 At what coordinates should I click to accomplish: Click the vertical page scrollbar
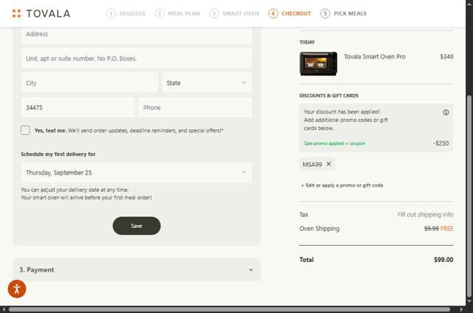(469, 196)
